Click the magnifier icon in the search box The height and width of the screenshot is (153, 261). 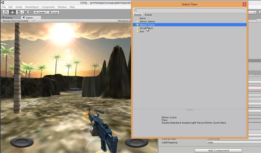(x=136, y=10)
